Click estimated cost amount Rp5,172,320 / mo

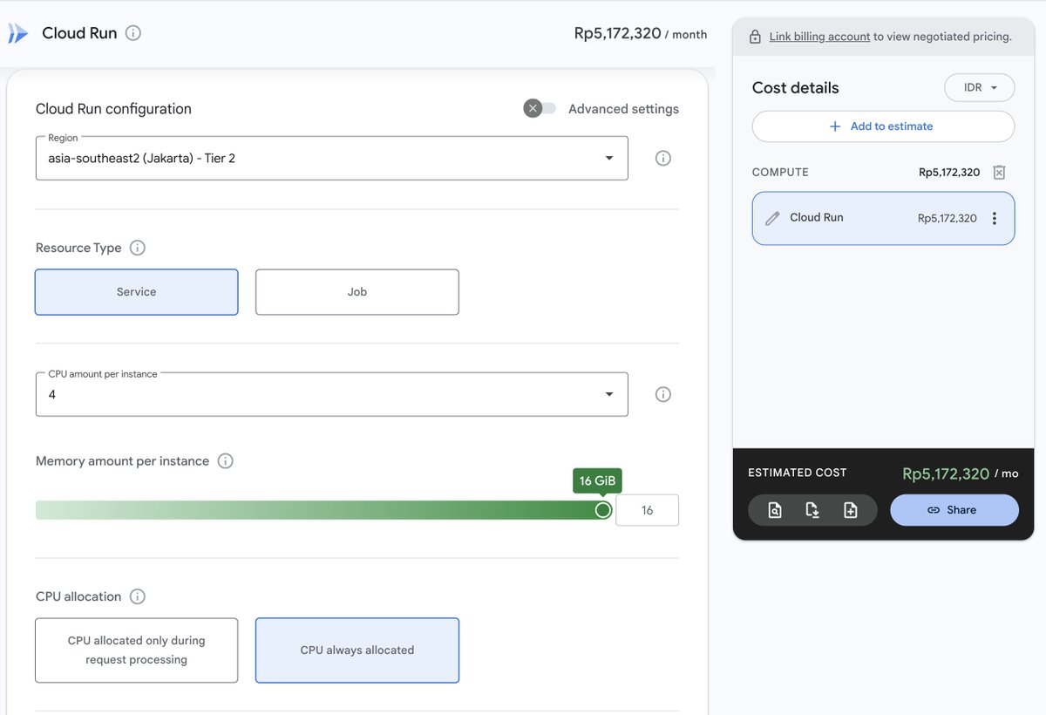(960, 473)
